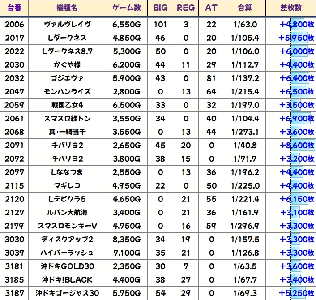Select the +5,950枚 difference value

pos(296,38)
